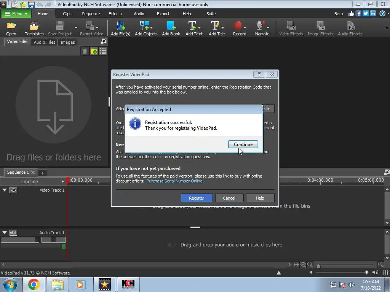The height and width of the screenshot is (292, 390).
Task: Collapse Video Track 1 triangle
Action: [5, 190]
